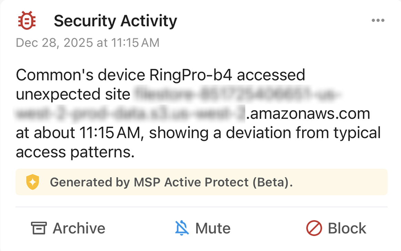Image resolution: width=401 pixels, height=251 pixels.
Task: Click the red bug security icon
Action: click(27, 21)
